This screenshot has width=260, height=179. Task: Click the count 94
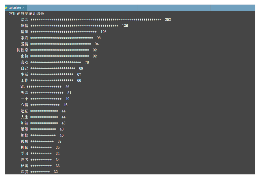pyautogui.click(x=97, y=44)
